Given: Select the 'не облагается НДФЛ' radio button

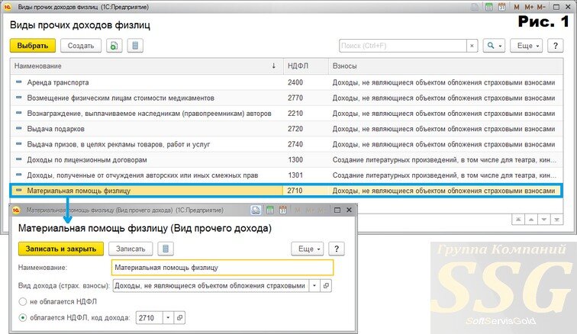Looking at the screenshot, I should [x=23, y=302].
